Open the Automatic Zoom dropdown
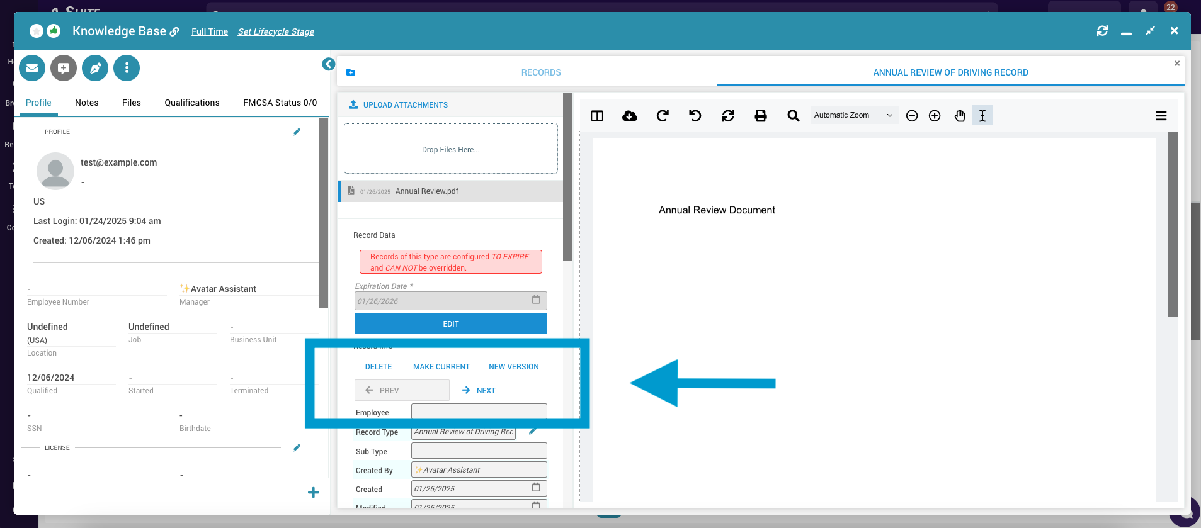This screenshot has width=1201, height=528. 853,115
